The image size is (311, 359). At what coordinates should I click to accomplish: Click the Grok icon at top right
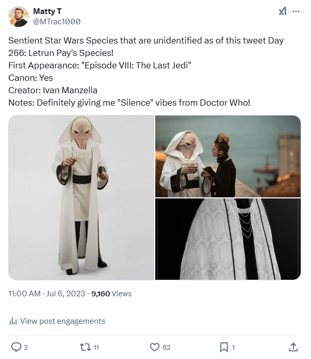283,11
